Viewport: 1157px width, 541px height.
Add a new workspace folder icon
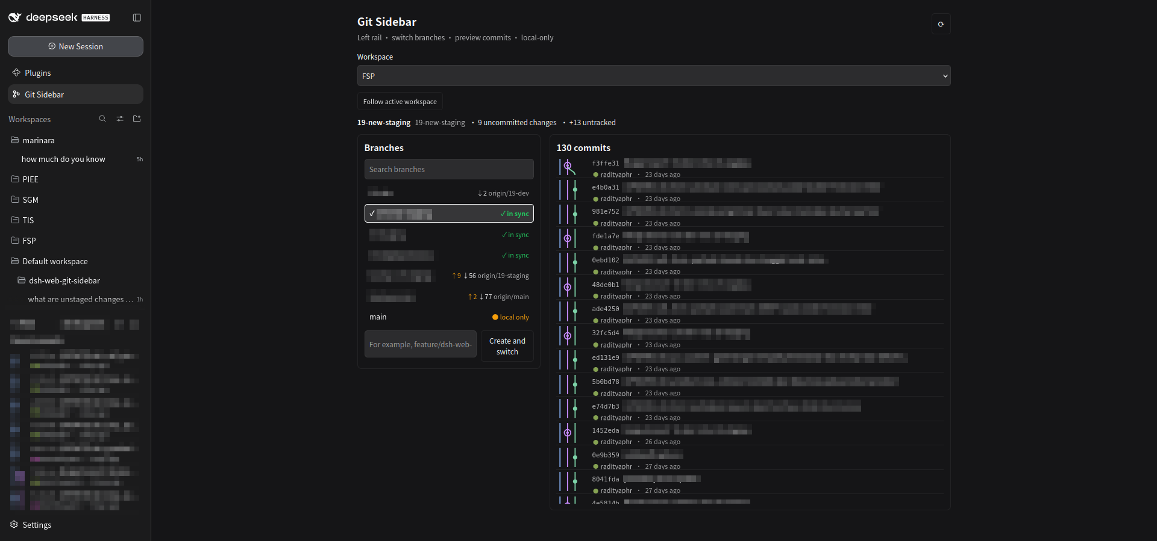click(x=137, y=119)
